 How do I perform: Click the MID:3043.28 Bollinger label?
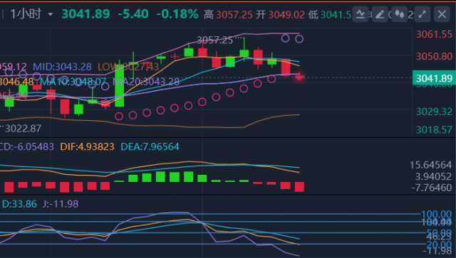coord(62,67)
